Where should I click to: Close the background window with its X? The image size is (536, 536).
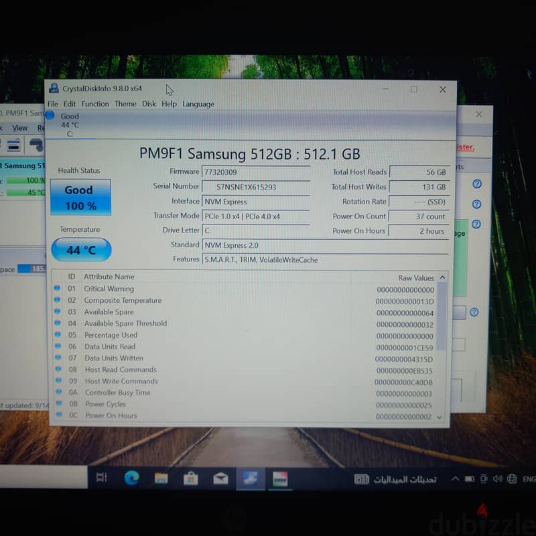(478, 114)
